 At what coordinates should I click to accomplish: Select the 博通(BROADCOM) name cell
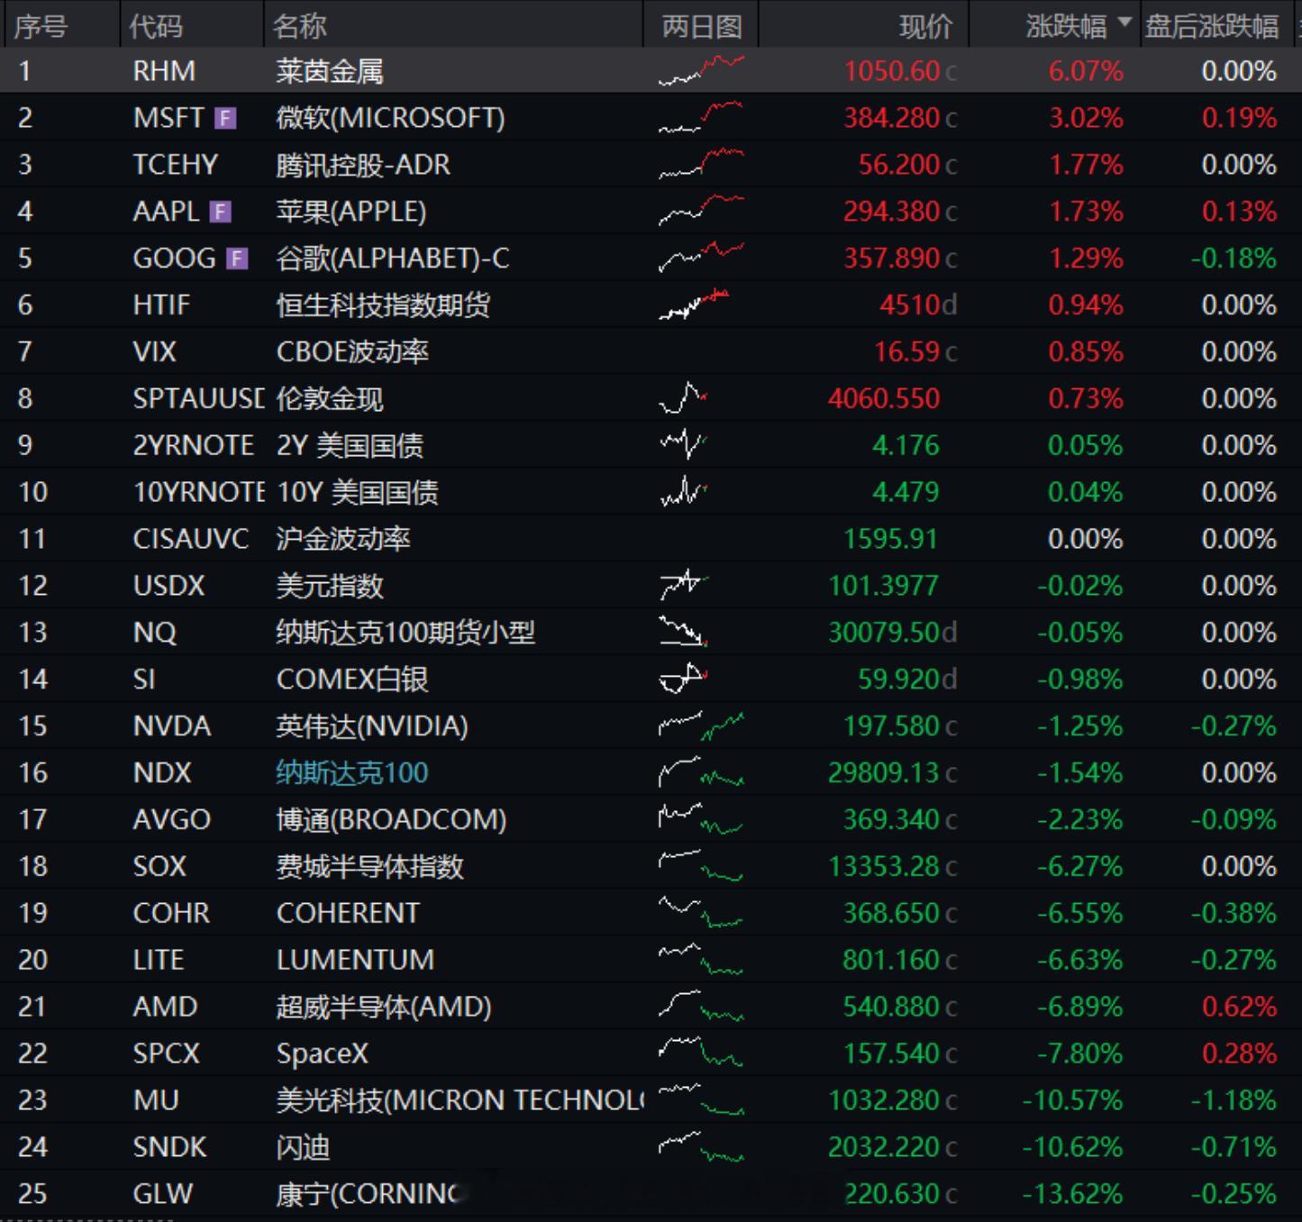pos(391,820)
